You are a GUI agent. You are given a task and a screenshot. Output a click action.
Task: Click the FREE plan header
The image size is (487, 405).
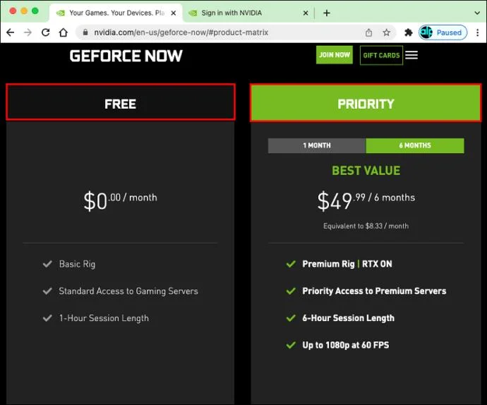point(121,102)
